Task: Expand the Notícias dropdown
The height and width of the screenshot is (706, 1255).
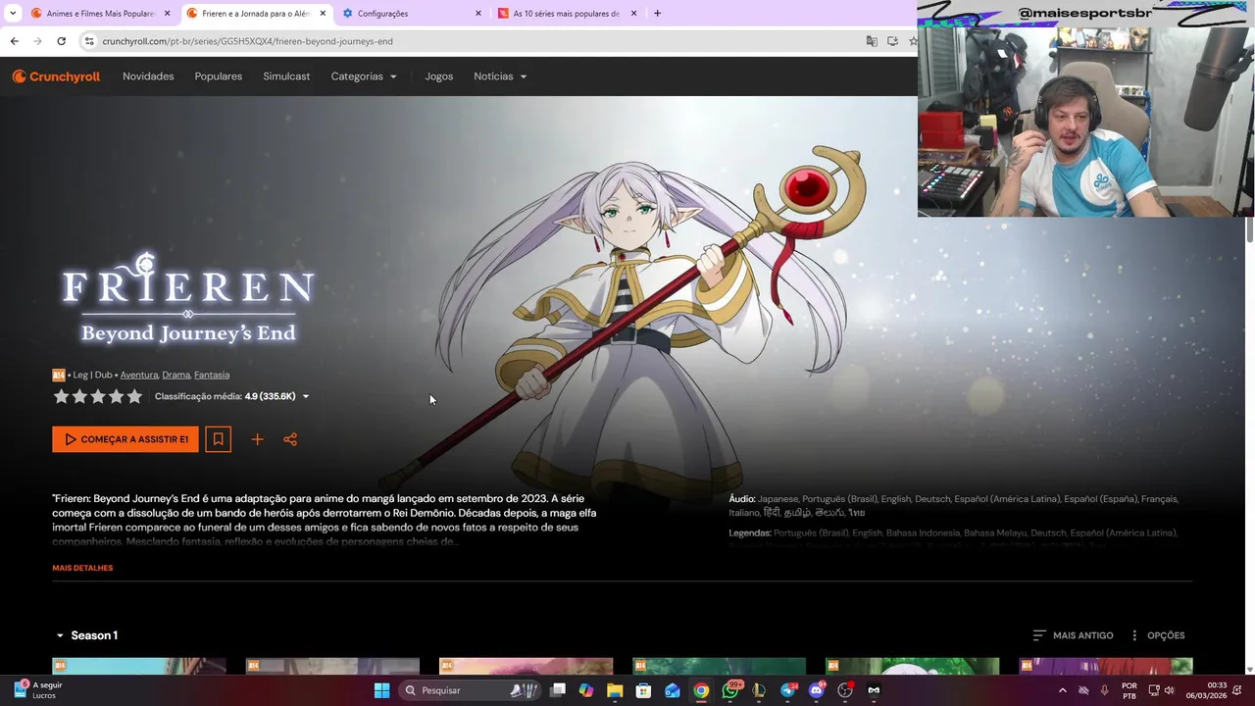Action: pos(500,76)
